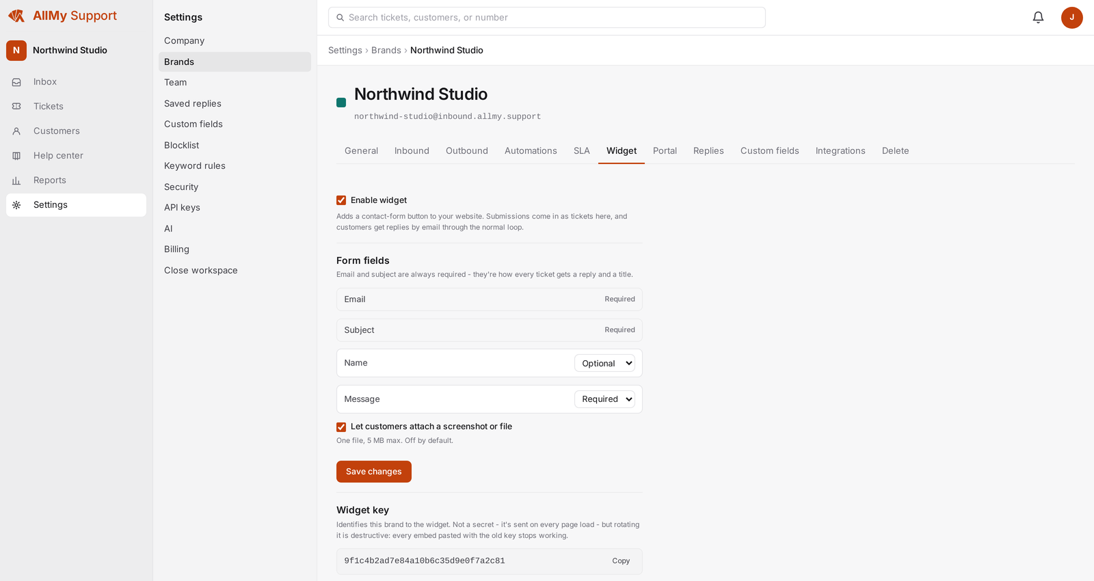1094x581 pixels.
Task: Open the Message field Required dropdown
Action: point(604,399)
